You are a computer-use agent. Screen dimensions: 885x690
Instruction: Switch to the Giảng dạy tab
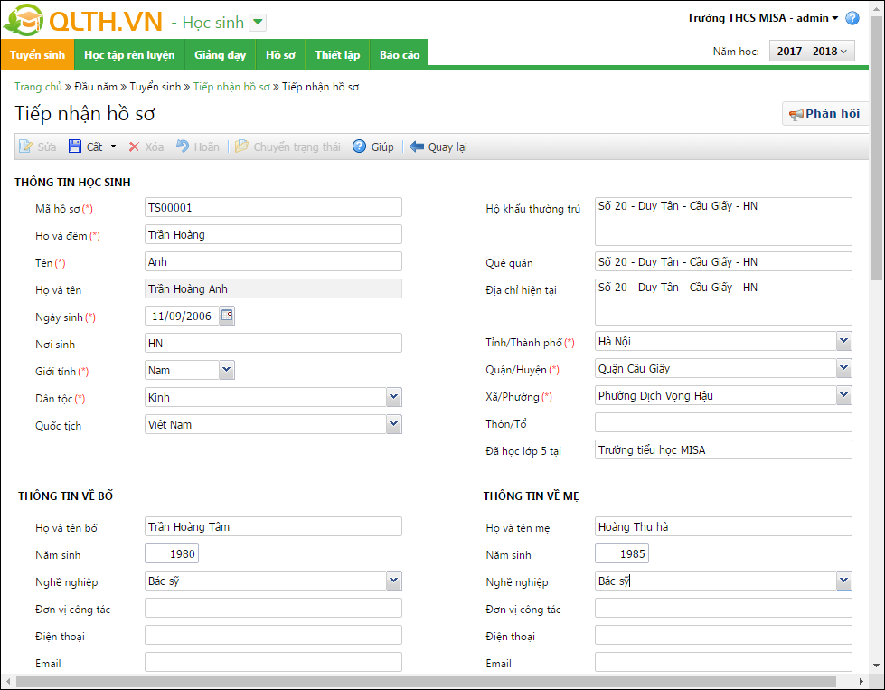tap(221, 54)
